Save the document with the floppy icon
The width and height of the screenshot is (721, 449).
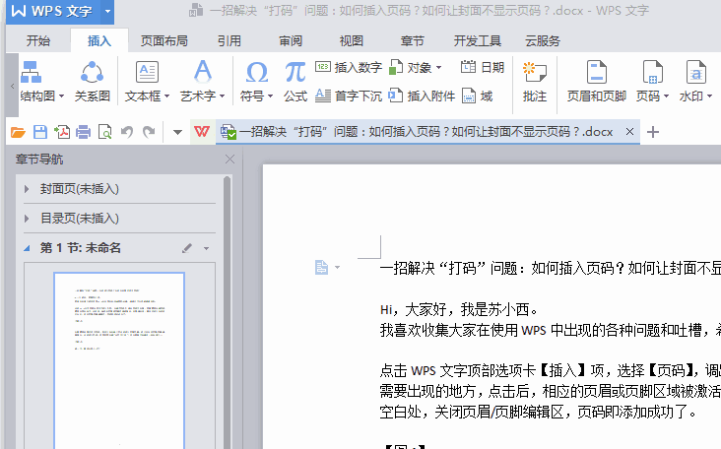tap(40, 132)
